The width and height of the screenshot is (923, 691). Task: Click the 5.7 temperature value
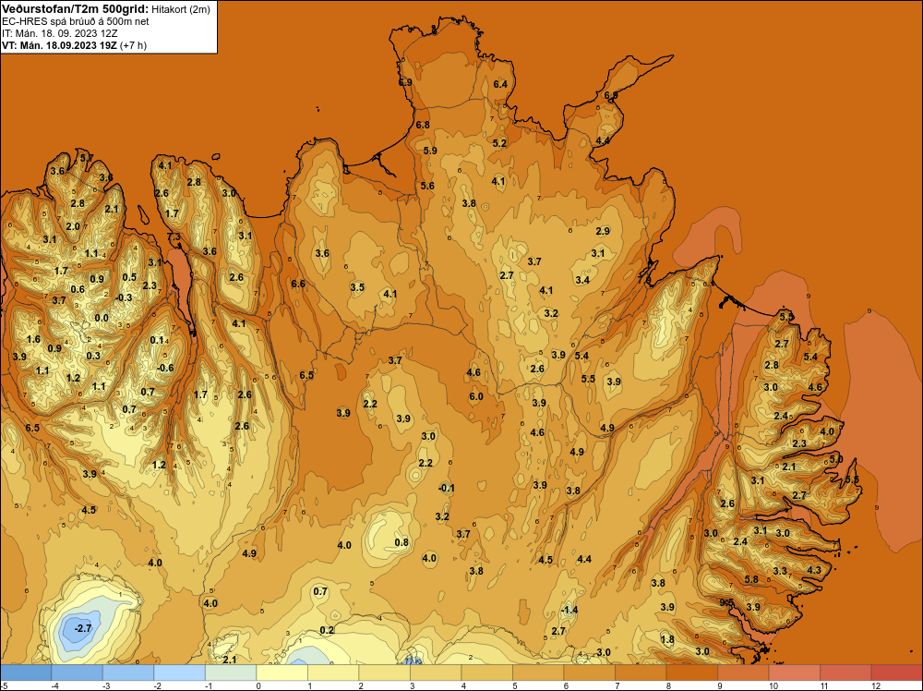pos(87,158)
